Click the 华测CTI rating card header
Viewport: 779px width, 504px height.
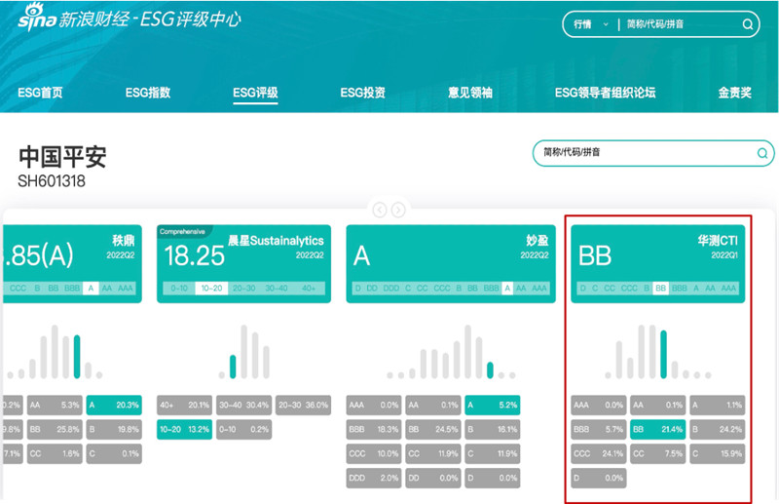658,263
